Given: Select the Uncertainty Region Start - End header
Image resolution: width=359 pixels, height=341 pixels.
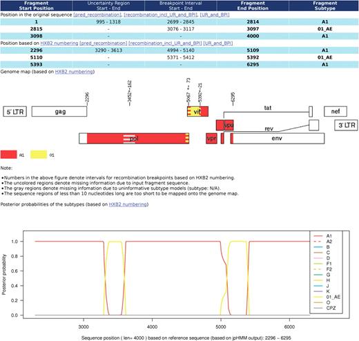Looking at the screenshot, I should tap(108, 6).
